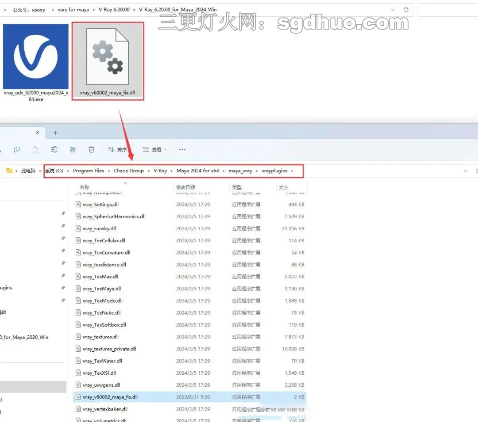Open the 查看 view dropdown
Image resolution: width=478 pixels, height=422 pixels.
coord(154,150)
